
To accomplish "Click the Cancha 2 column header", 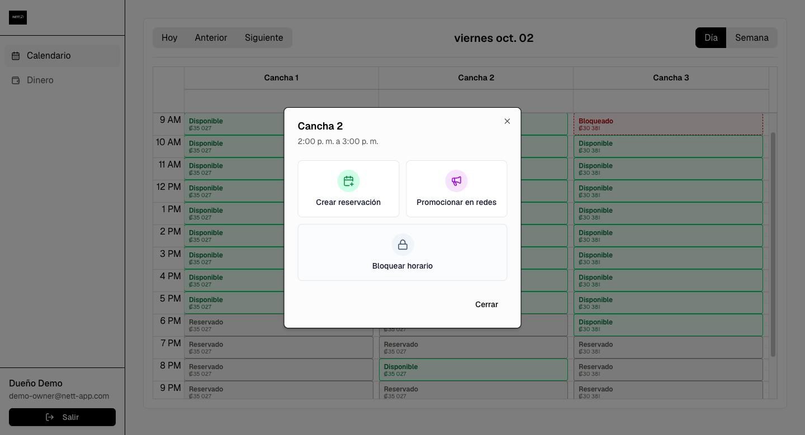I will coord(476,78).
